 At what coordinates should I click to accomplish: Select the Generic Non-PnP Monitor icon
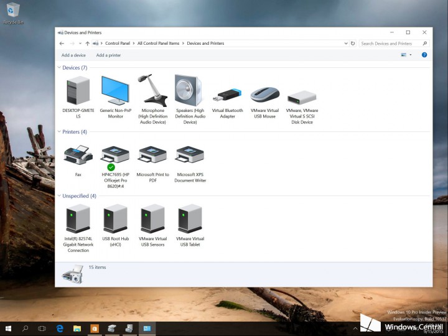point(115,91)
